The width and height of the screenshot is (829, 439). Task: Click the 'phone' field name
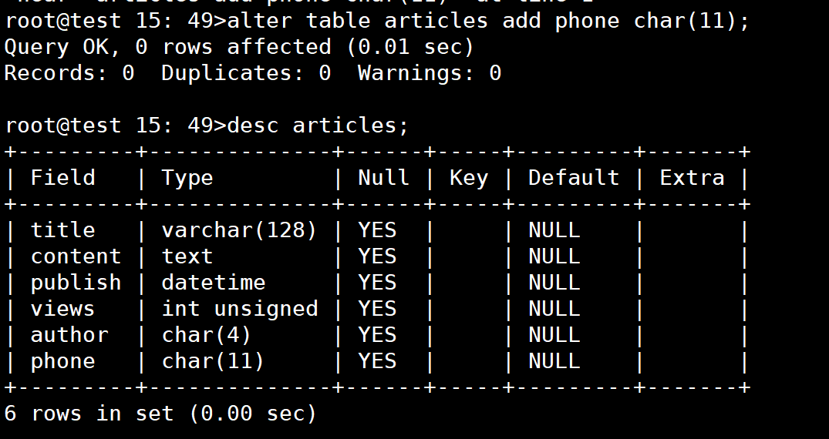[x=63, y=362]
